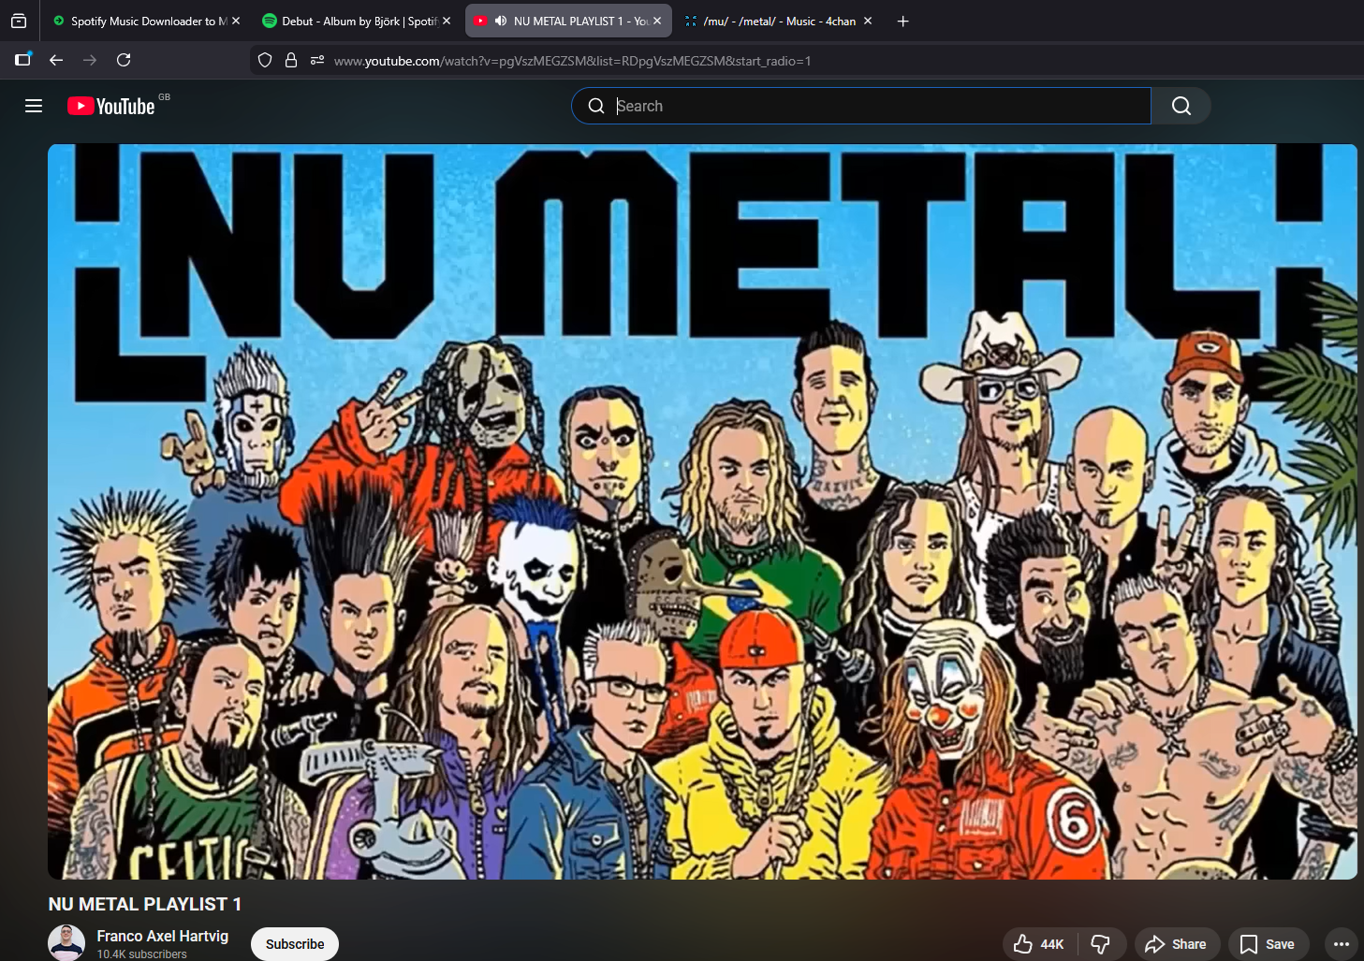
Task: Open site permissions icon in address bar
Action: [317, 60]
